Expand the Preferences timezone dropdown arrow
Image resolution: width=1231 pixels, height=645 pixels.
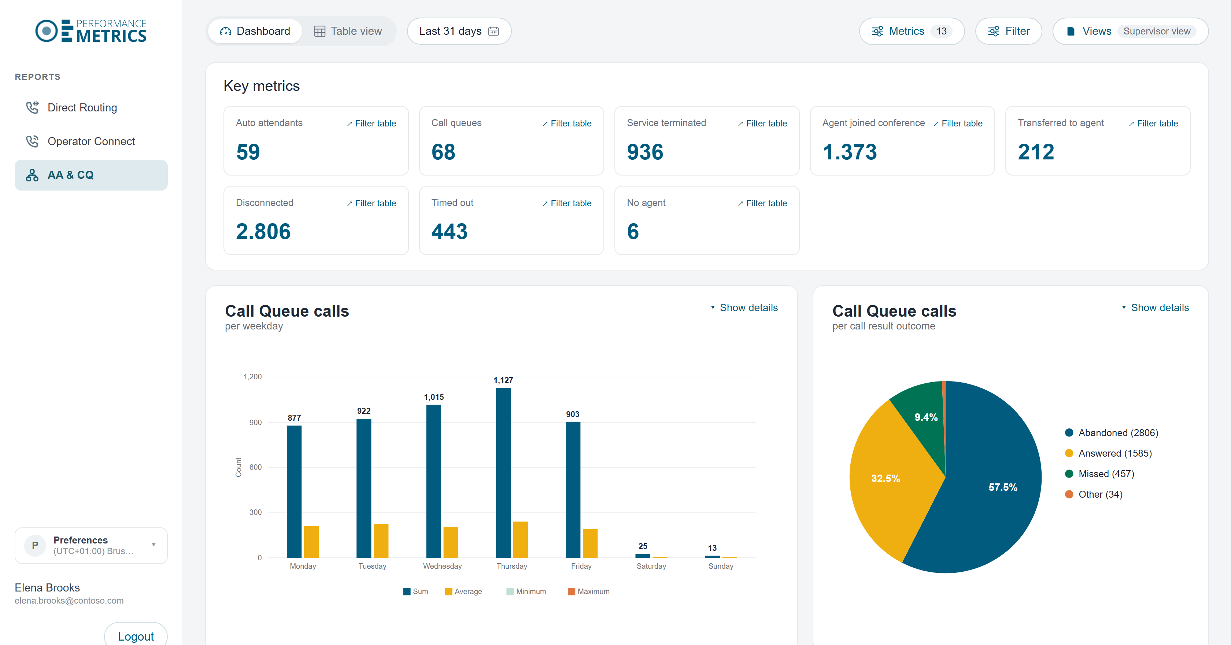point(154,545)
